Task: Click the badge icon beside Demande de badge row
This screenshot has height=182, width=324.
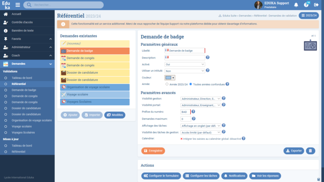Action: [x=63, y=51]
